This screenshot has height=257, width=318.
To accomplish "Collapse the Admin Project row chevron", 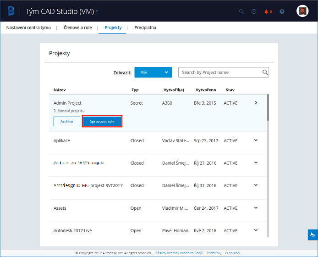I will [x=256, y=103].
